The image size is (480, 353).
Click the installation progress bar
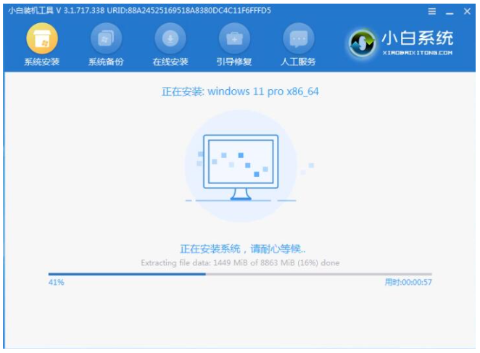pos(240,274)
